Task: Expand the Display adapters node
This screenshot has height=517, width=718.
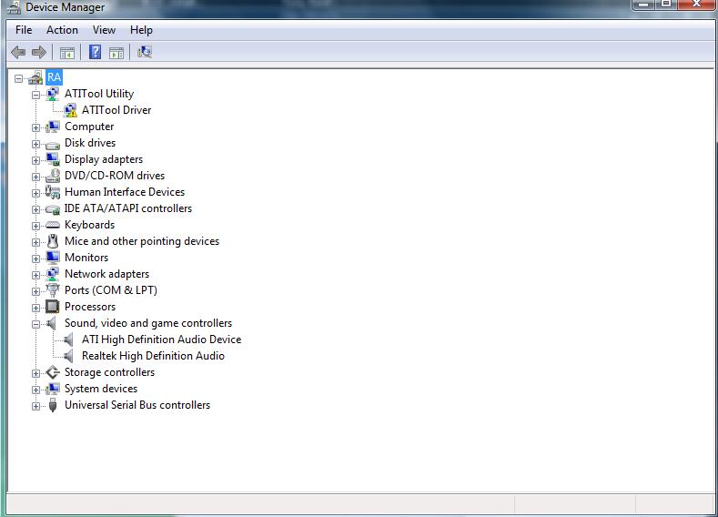Action: point(36,159)
